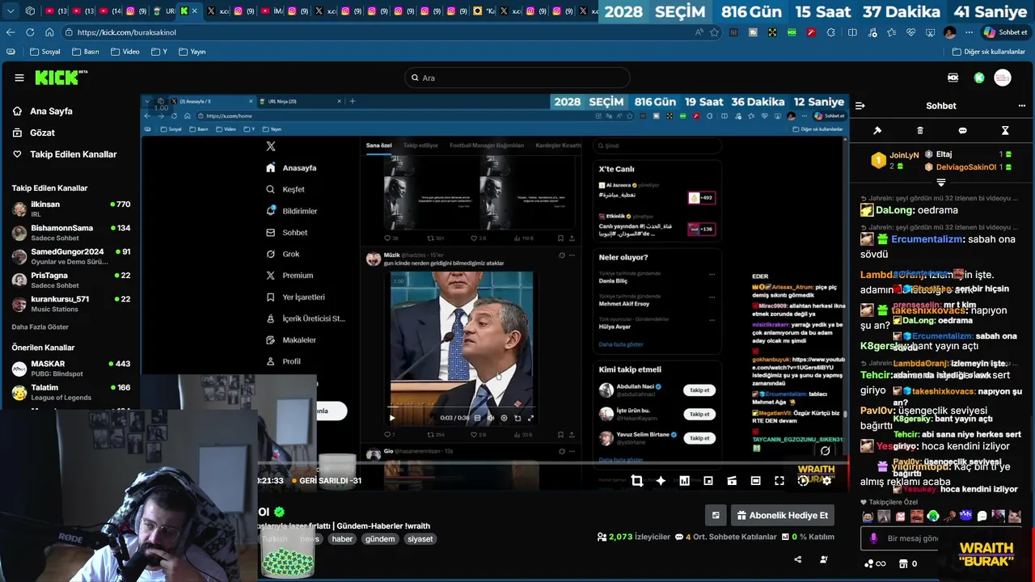Open the Kick hamburger menu

(19, 78)
